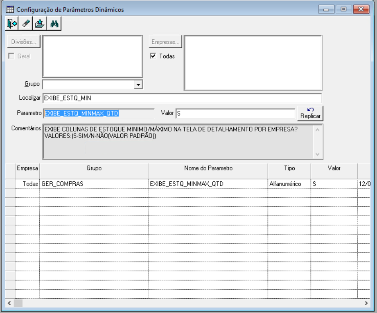Click the comments scroll up arrow
Screen dimensions: 377x313
click(317, 130)
